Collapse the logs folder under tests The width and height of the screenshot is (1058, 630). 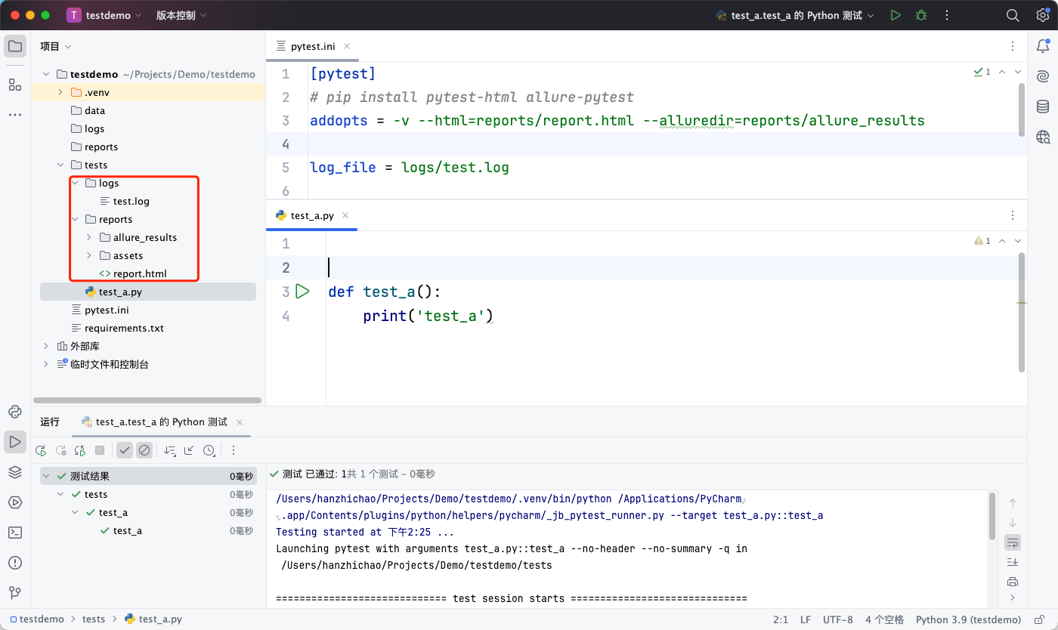tap(75, 183)
